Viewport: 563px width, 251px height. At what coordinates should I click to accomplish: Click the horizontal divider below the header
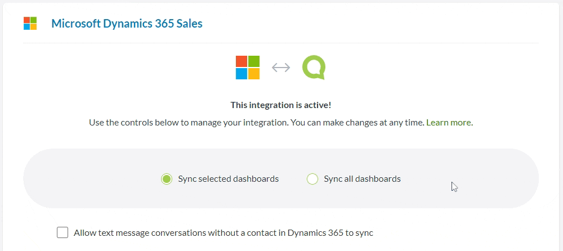pos(280,43)
